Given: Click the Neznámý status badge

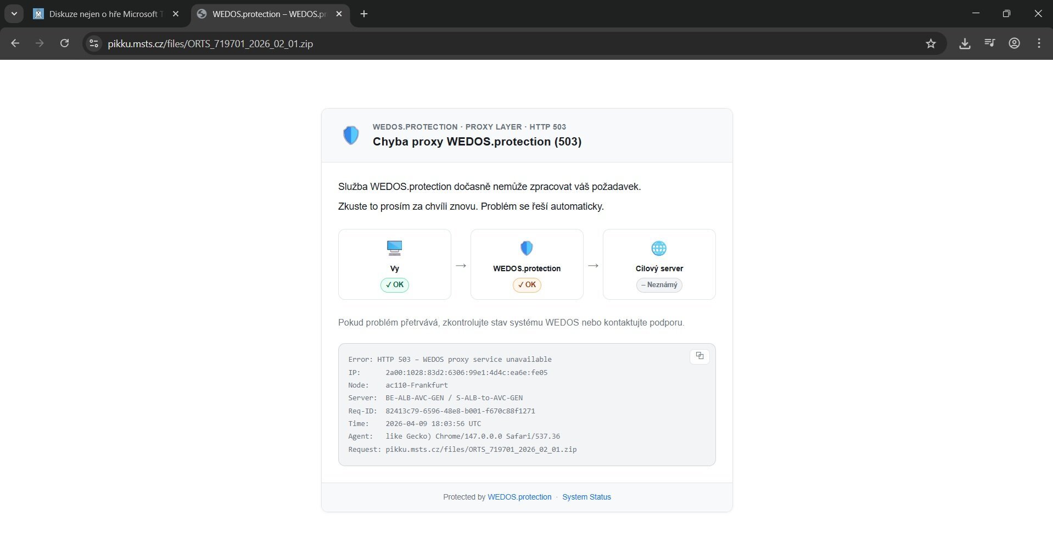Looking at the screenshot, I should click(659, 285).
